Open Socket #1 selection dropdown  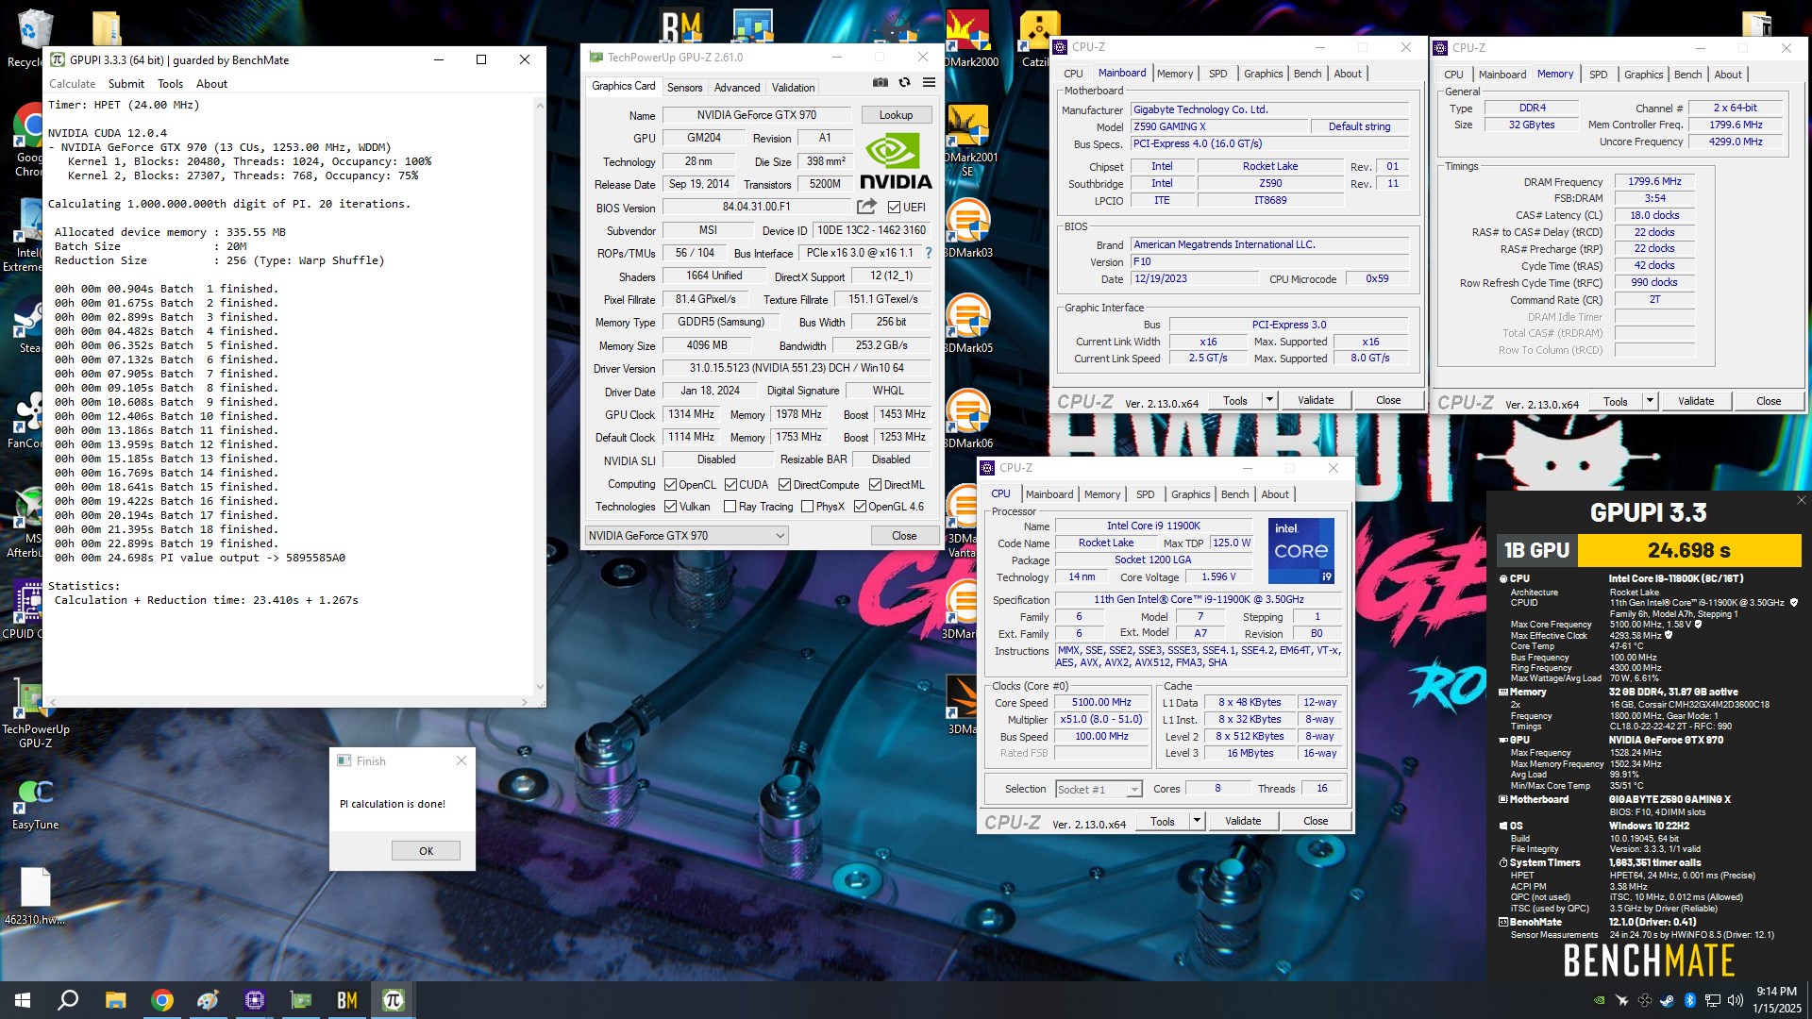(x=1099, y=790)
